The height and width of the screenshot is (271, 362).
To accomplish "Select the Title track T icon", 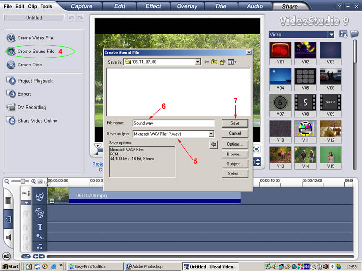I will pyautogui.click(x=40, y=227).
